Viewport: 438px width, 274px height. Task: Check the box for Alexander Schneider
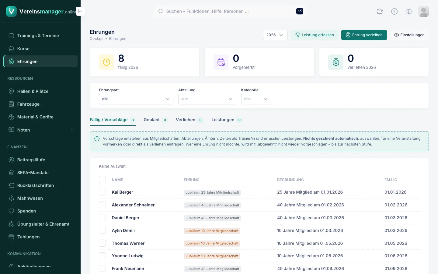(102, 205)
